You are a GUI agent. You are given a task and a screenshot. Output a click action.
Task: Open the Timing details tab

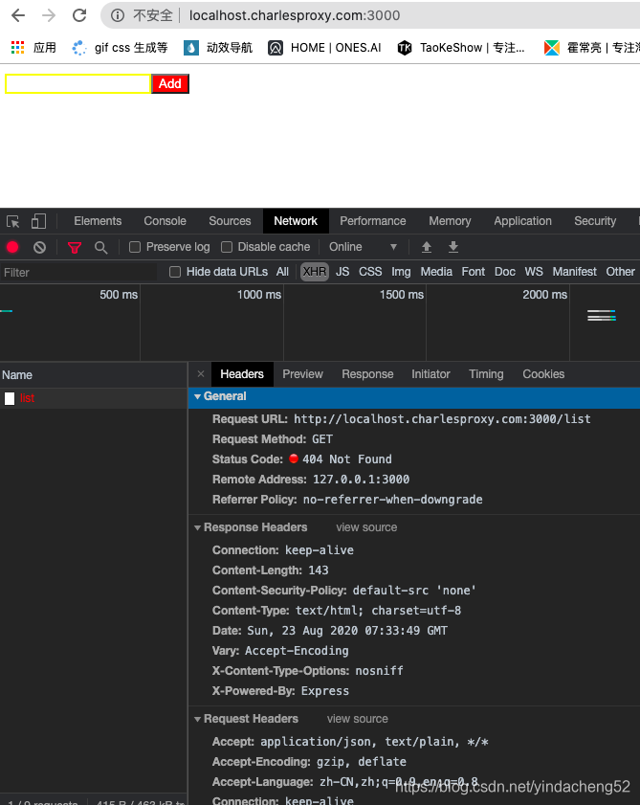pos(486,374)
